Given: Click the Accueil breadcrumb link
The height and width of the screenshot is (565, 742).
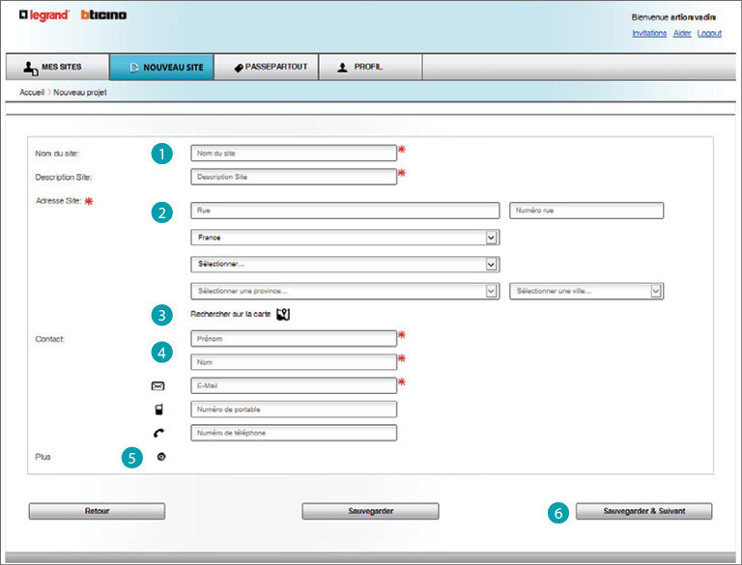Looking at the screenshot, I should click(32, 93).
